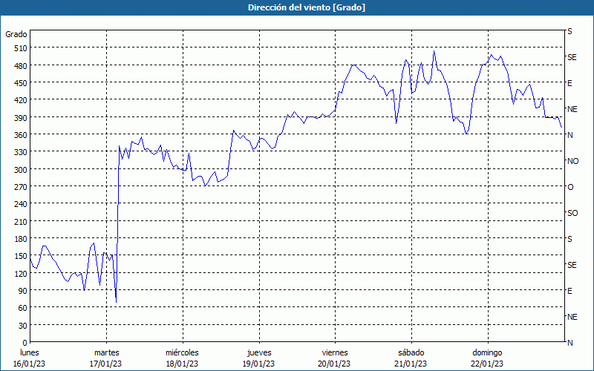594x371 pixels.
Task: Click the '17/01/23' date label
Action: (105, 364)
